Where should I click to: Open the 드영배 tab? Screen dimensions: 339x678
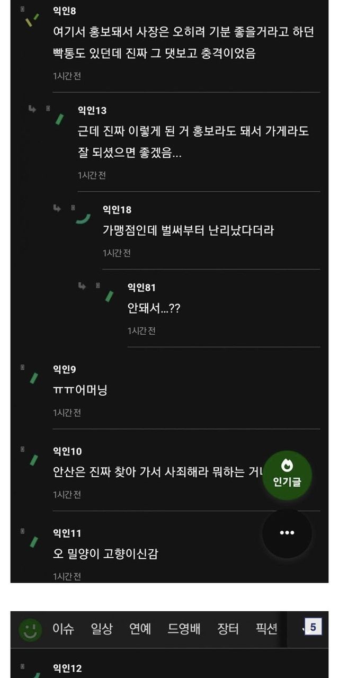[x=184, y=629]
